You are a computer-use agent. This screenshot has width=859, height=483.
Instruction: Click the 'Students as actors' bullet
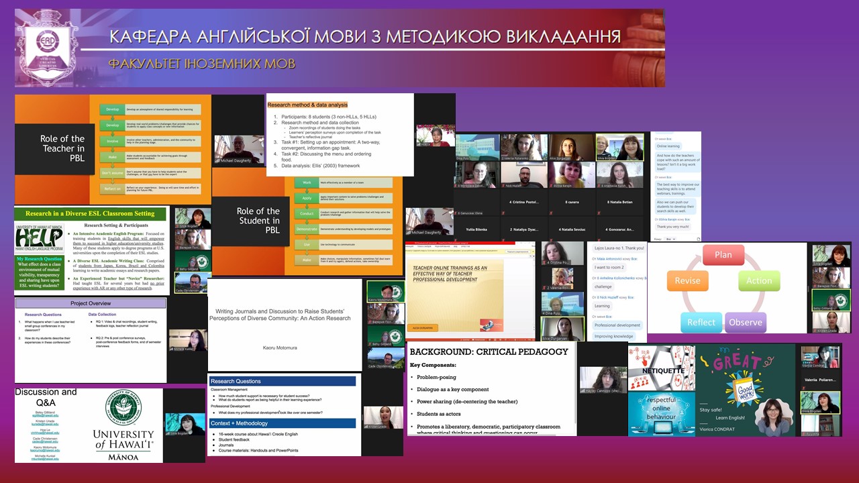point(439,413)
